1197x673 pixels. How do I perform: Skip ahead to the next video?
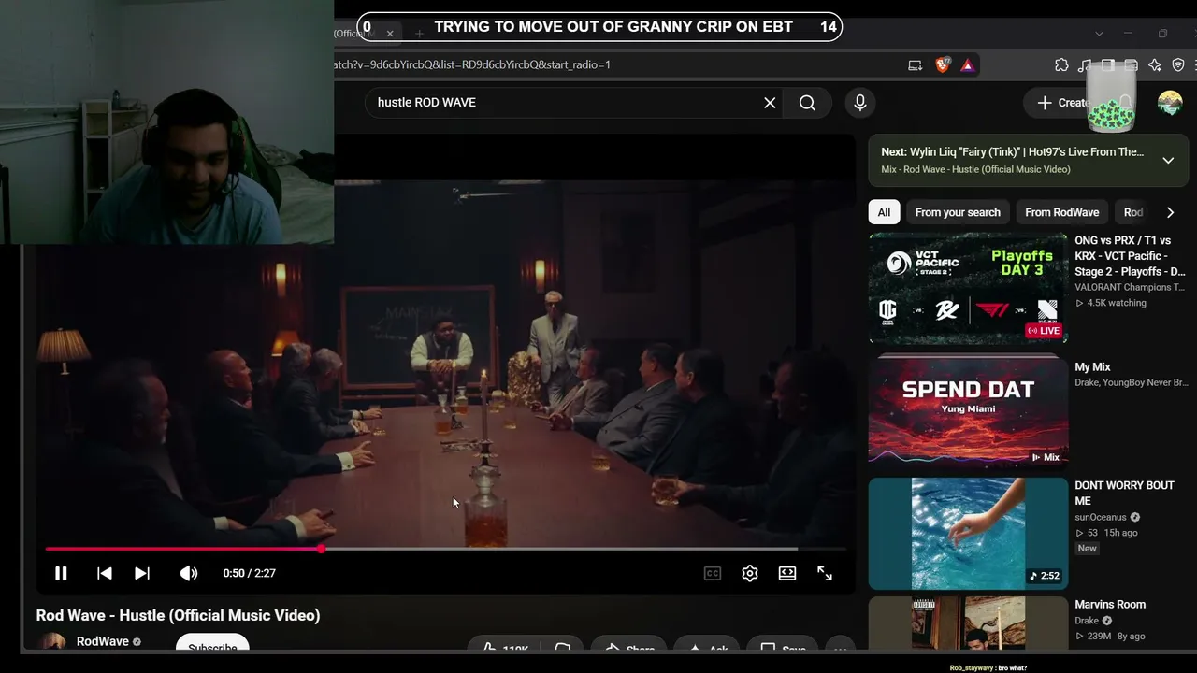click(x=142, y=573)
